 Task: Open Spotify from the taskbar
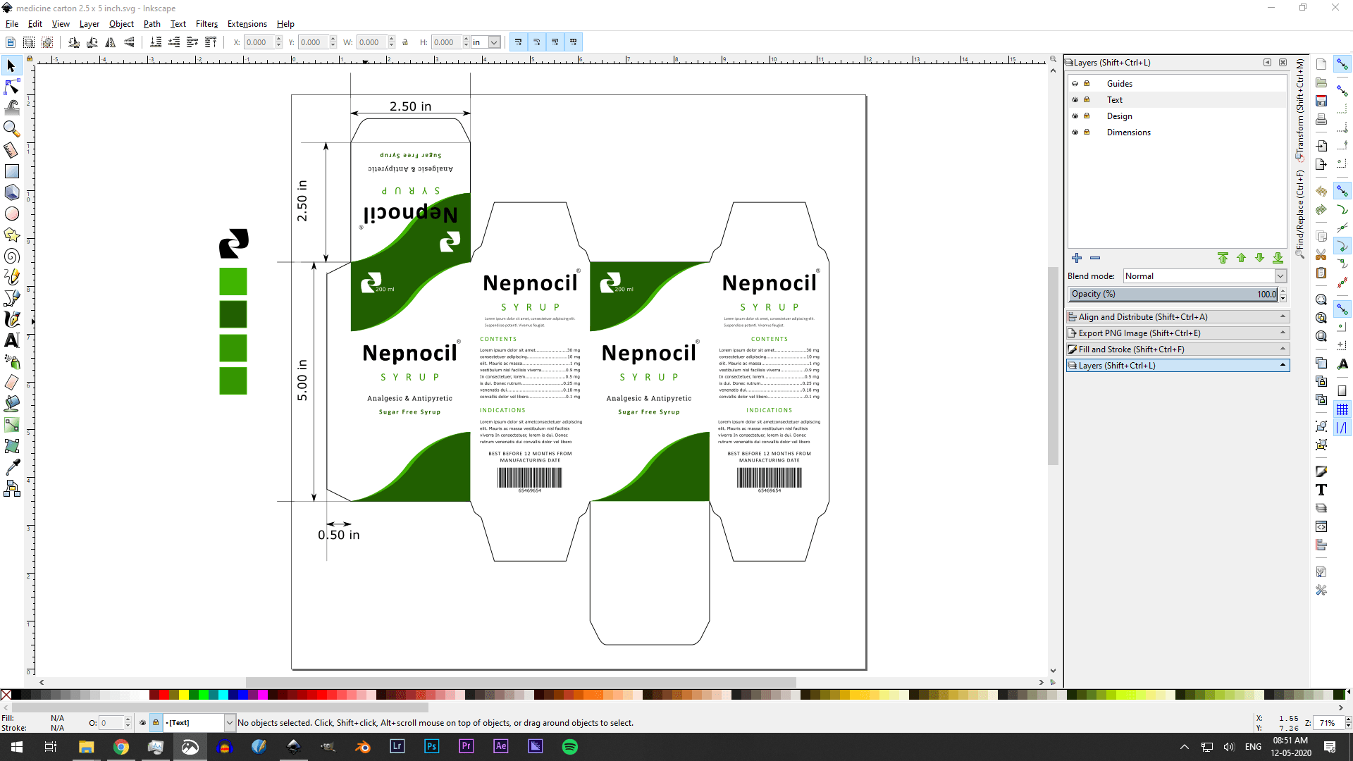pyautogui.click(x=569, y=747)
